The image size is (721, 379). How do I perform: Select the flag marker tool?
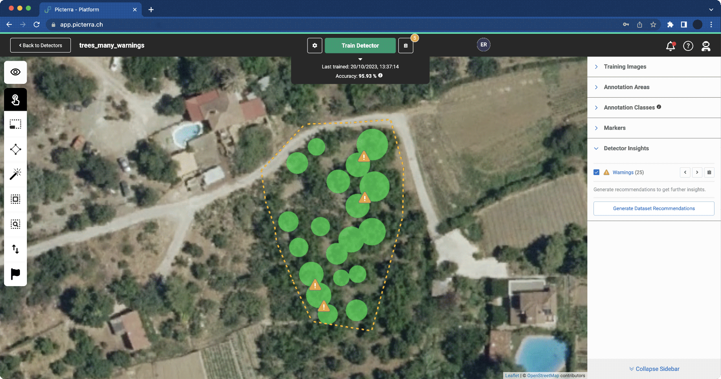coord(15,274)
